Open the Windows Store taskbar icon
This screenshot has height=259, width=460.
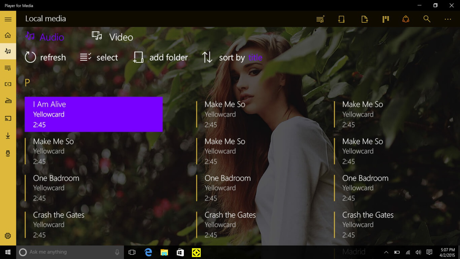tap(180, 252)
